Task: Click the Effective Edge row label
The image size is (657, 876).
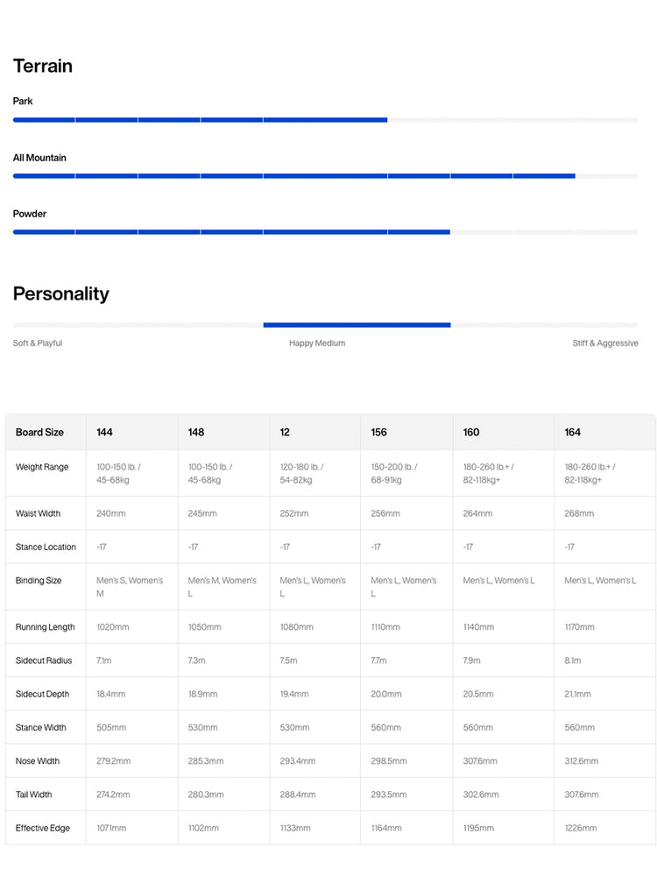Action: pos(42,828)
